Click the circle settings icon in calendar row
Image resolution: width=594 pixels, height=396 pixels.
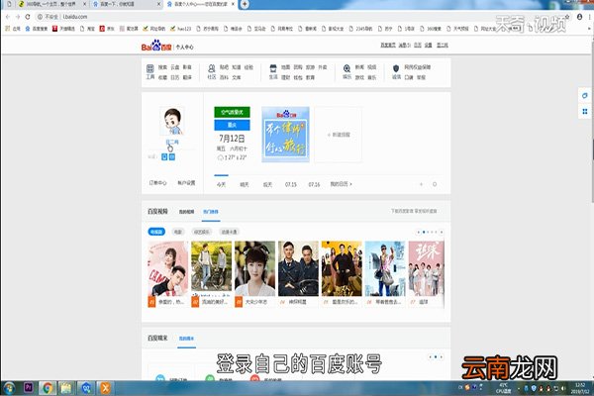(435, 184)
